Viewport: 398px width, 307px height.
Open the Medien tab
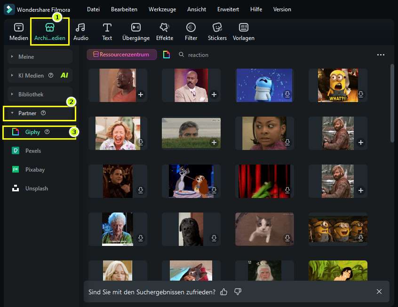click(x=18, y=31)
